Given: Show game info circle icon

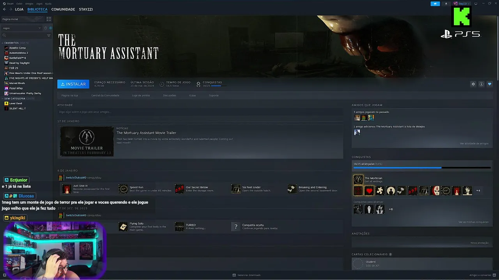Looking at the screenshot, I should tap(481, 84).
